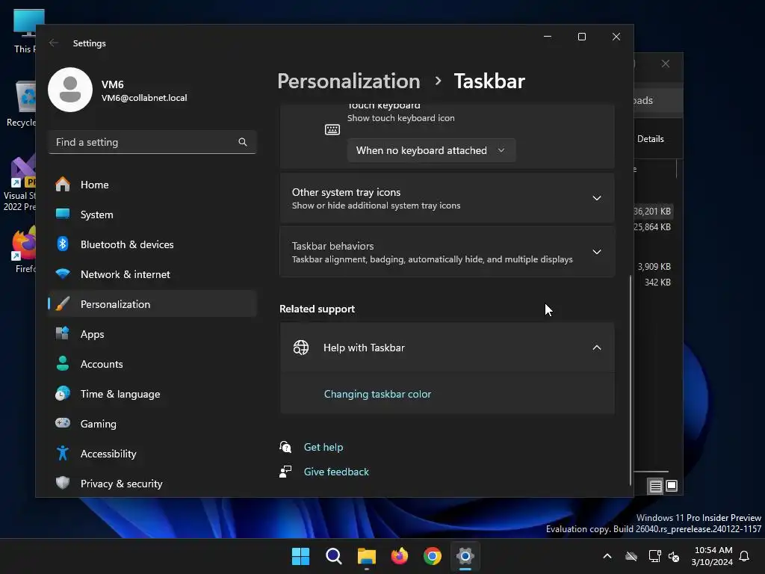This screenshot has height=574, width=765.
Task: Open Apps settings category
Action: (152, 334)
